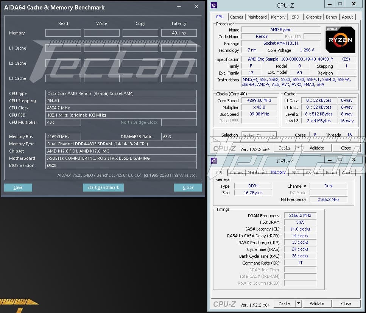366x313 pixels.
Task: Click the 0608 BIOS Version value
Action: pyautogui.click(x=121, y=165)
